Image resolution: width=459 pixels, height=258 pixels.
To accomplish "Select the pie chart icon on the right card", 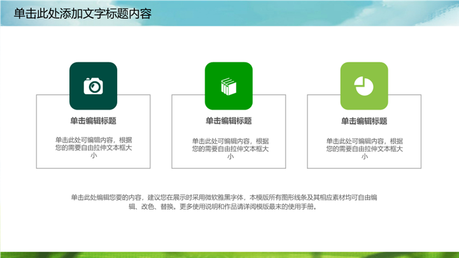I will (x=364, y=86).
